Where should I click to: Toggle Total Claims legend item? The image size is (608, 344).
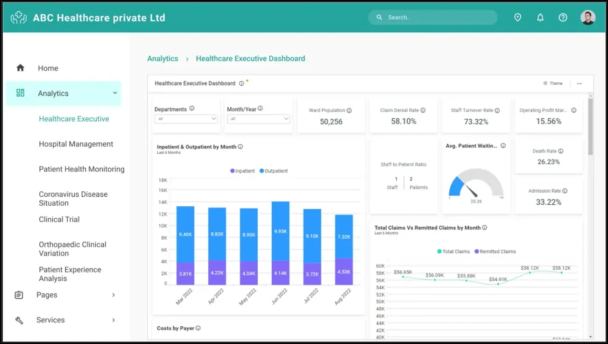[453, 251]
